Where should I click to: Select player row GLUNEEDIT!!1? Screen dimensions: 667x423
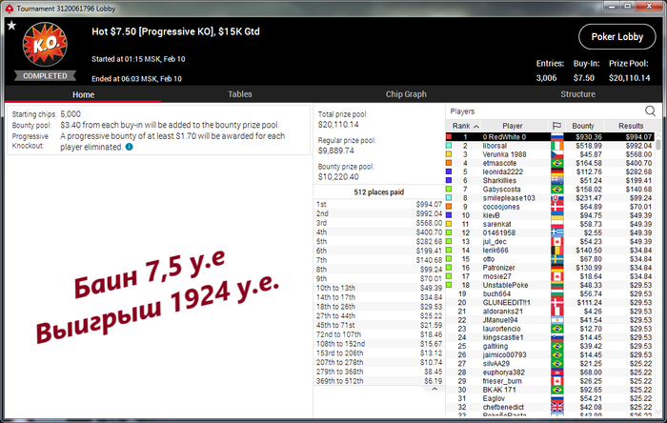550,302
